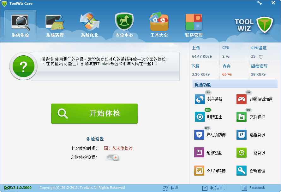
Task: Click the translate tools icon in footer
Action: tap(165, 188)
